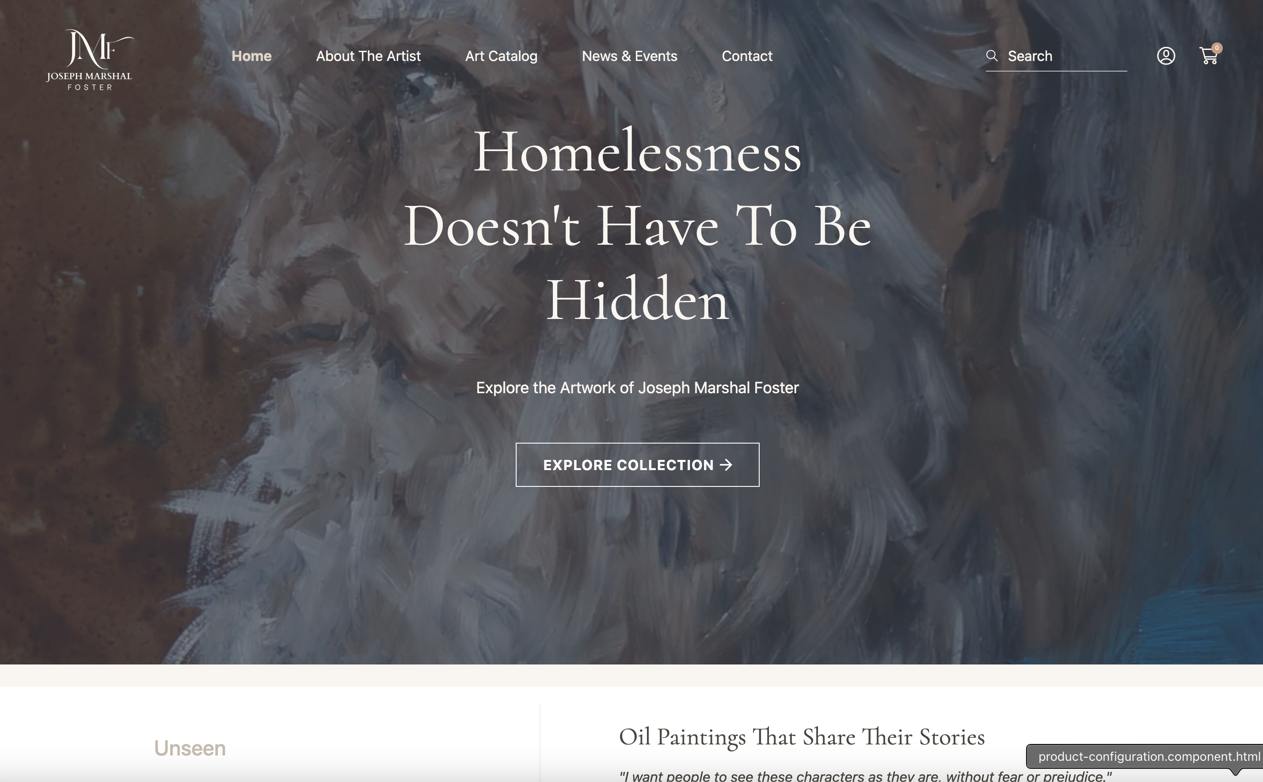Open the Art Catalog menu item

(x=501, y=56)
